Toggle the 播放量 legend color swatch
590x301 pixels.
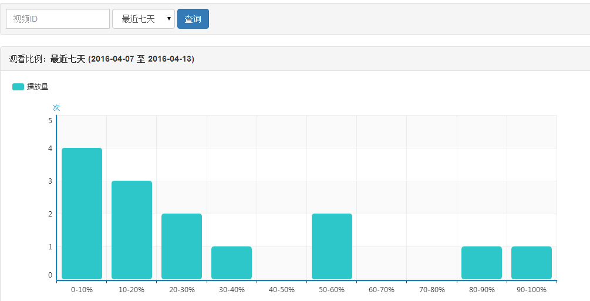point(18,87)
